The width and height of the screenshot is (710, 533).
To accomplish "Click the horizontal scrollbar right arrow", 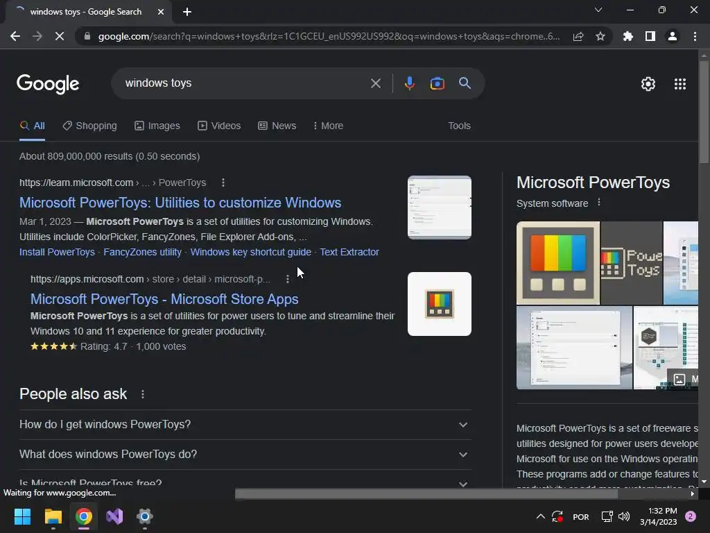I will (x=693, y=494).
